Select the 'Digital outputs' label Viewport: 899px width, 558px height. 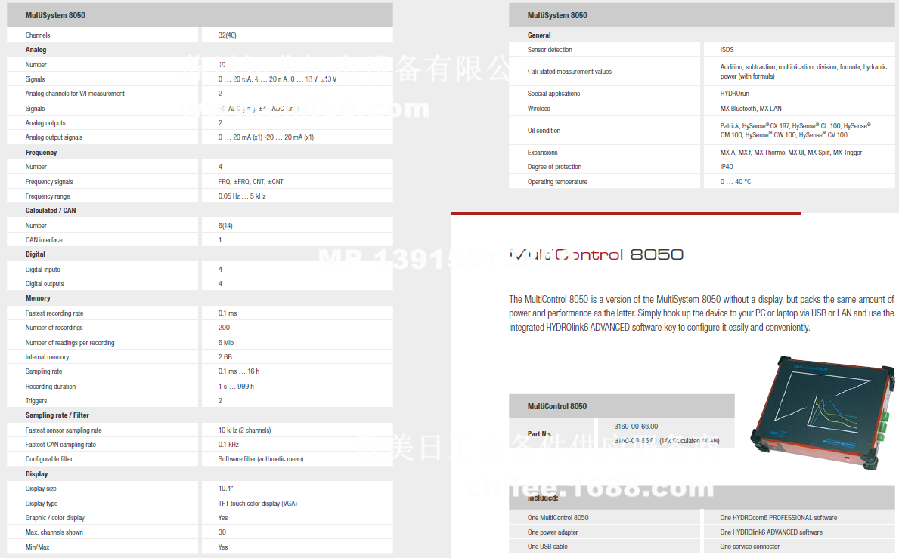pos(45,284)
